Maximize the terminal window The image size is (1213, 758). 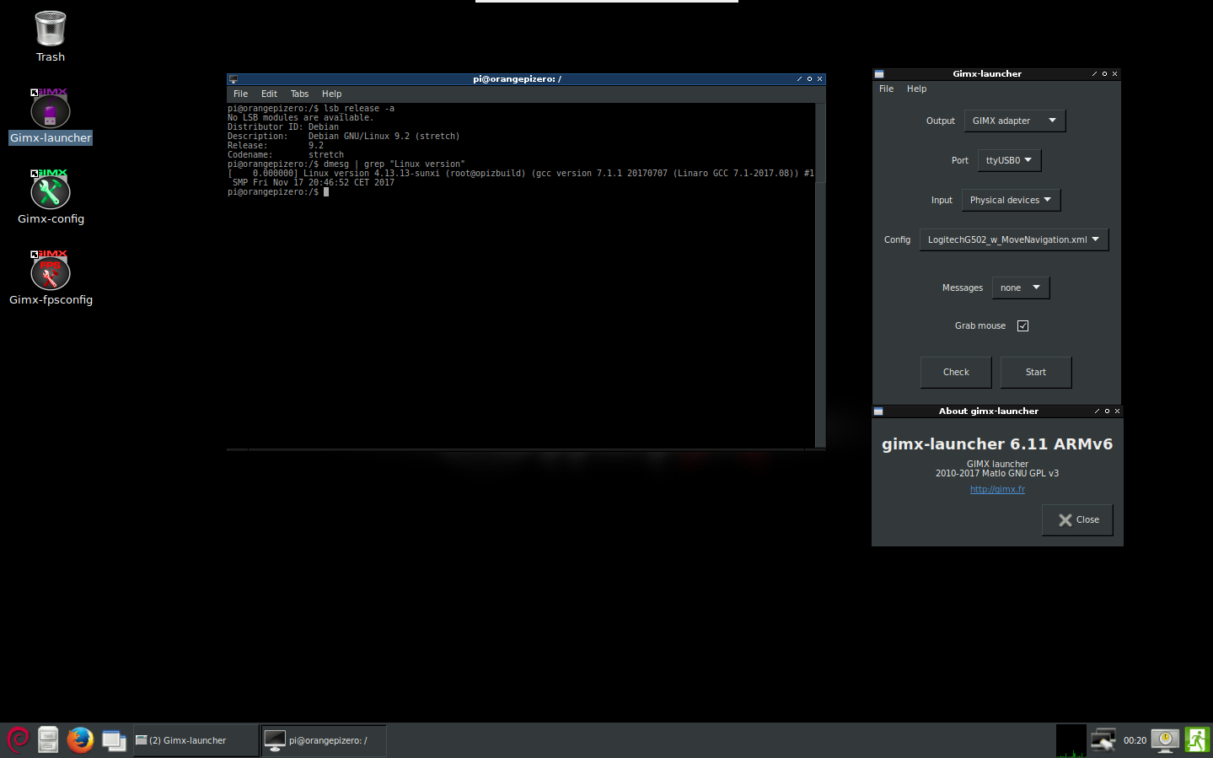(809, 79)
